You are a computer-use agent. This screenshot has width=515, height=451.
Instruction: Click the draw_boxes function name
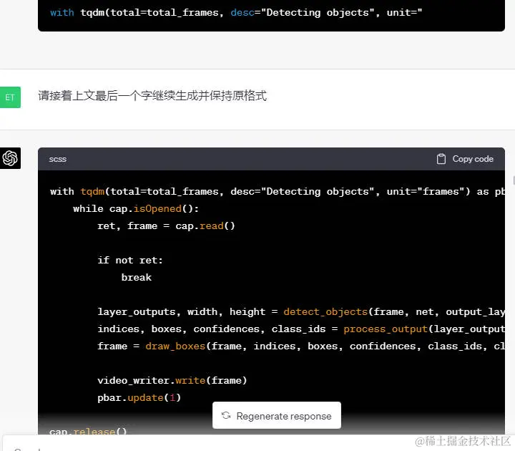point(175,346)
